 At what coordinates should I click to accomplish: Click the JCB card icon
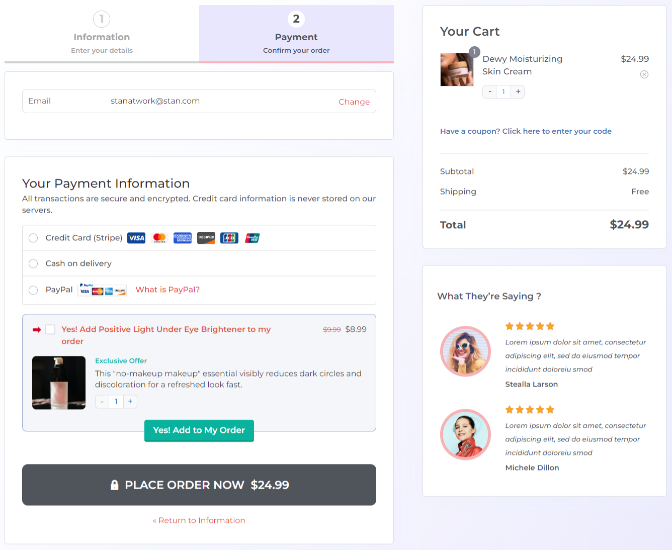[229, 238]
